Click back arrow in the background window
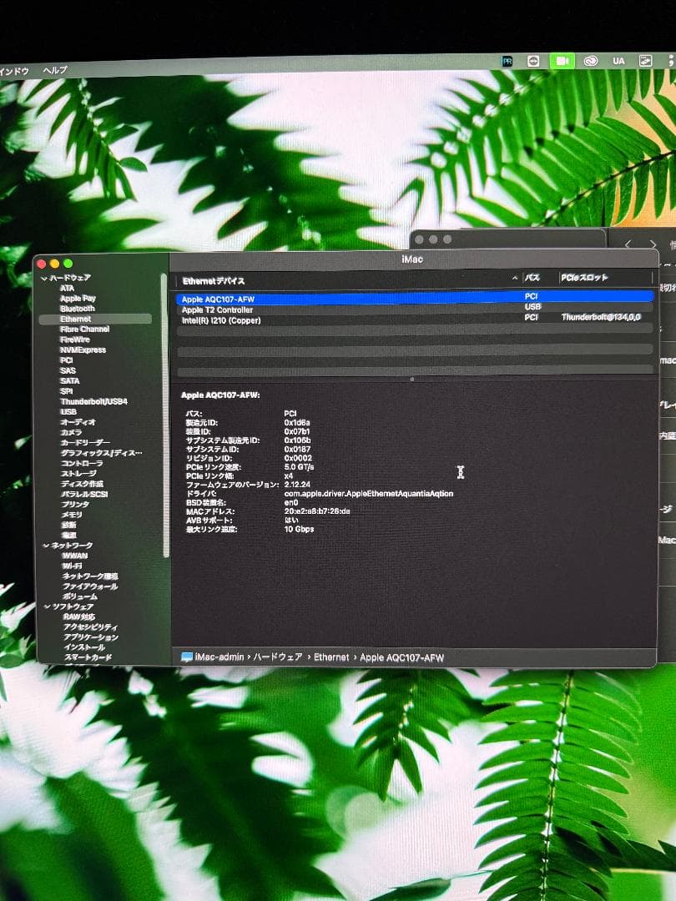This screenshot has width=676, height=901. [x=628, y=244]
